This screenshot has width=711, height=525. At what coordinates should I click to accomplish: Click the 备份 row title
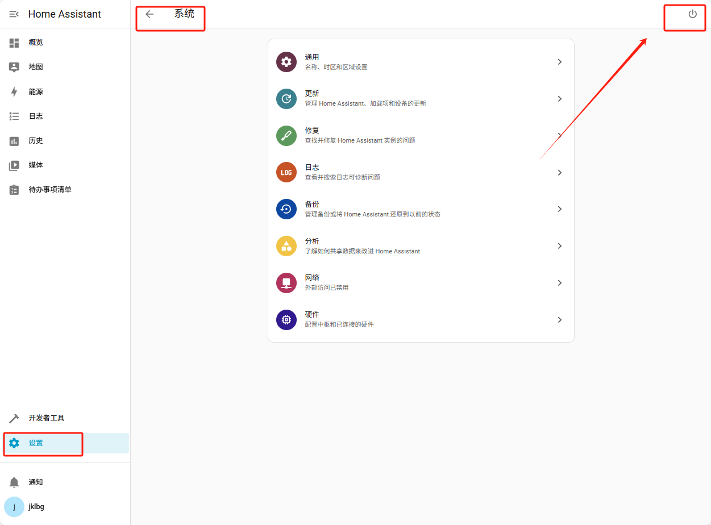[312, 205]
